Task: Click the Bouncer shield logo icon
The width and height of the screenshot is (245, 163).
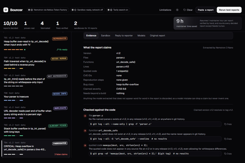Action: [6, 10]
